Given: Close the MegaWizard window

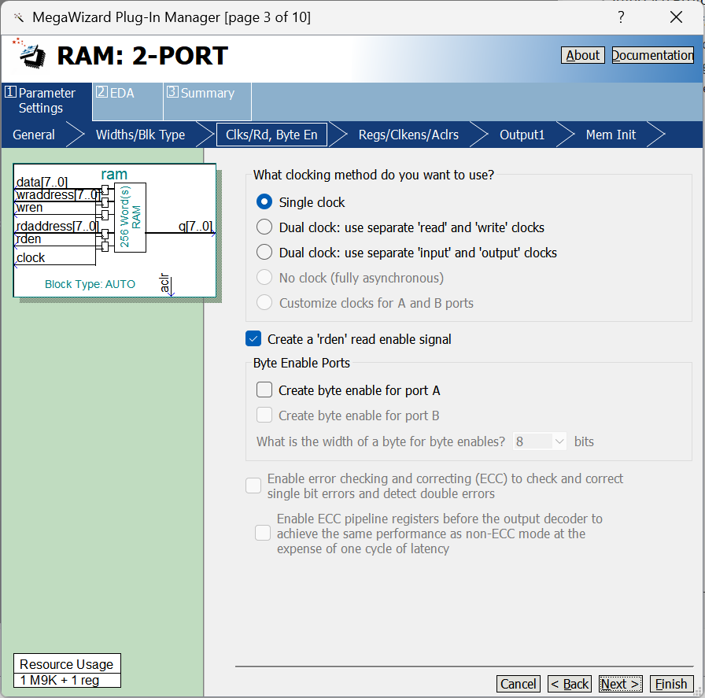Looking at the screenshot, I should (676, 17).
